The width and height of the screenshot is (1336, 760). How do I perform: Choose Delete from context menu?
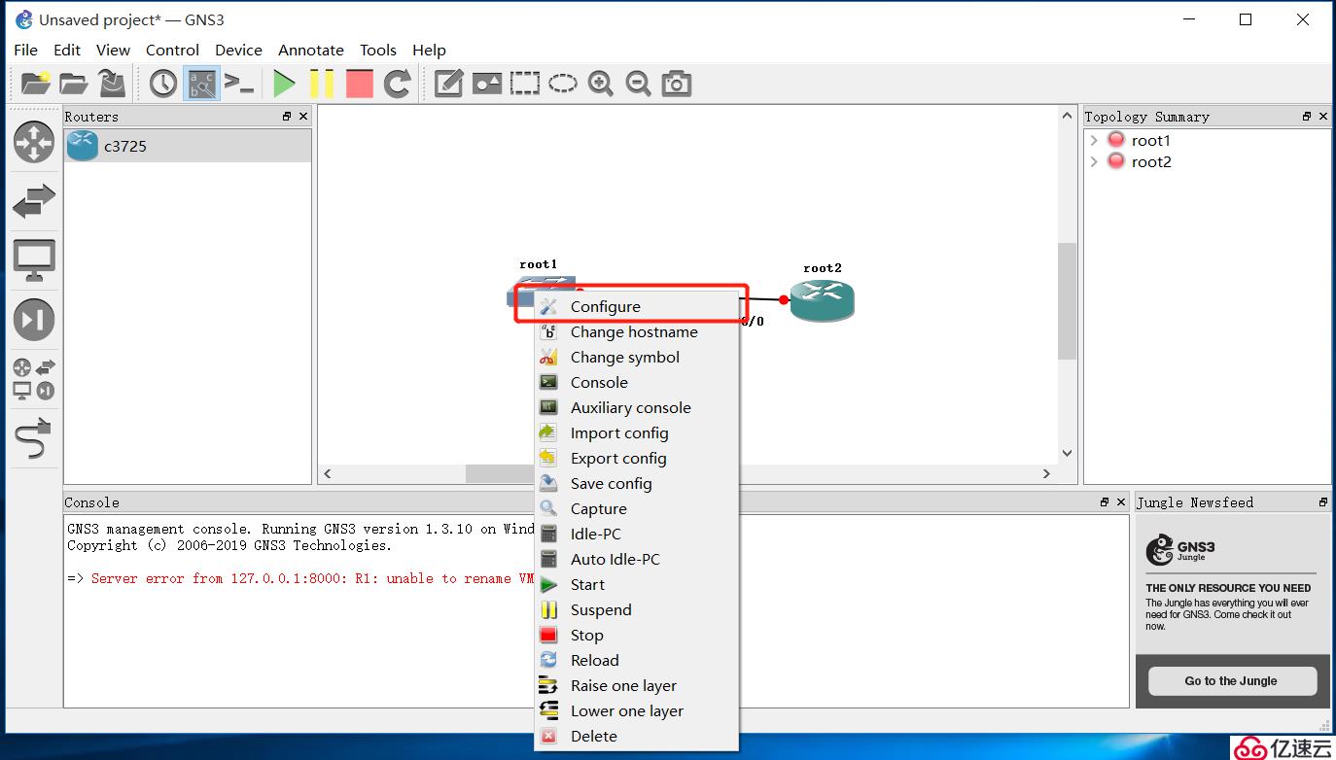(x=637, y=736)
